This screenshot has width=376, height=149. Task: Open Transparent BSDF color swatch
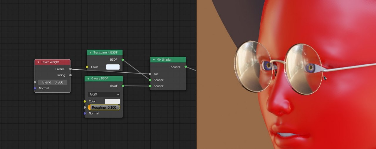113,67
